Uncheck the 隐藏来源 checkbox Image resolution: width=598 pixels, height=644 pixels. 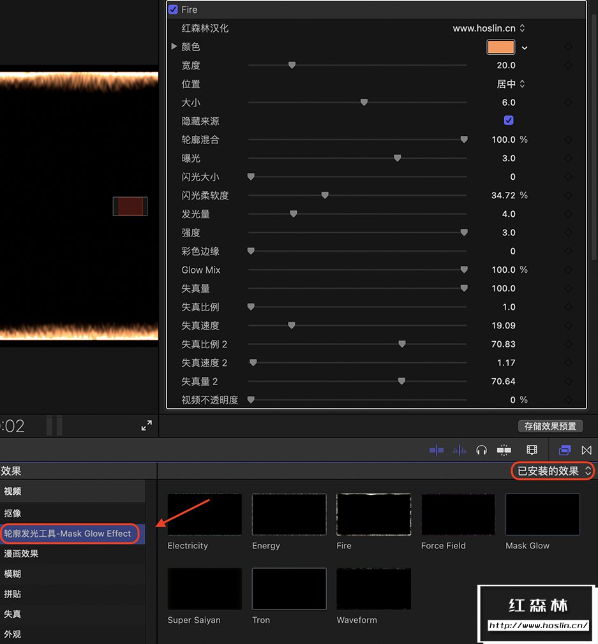[x=509, y=121]
